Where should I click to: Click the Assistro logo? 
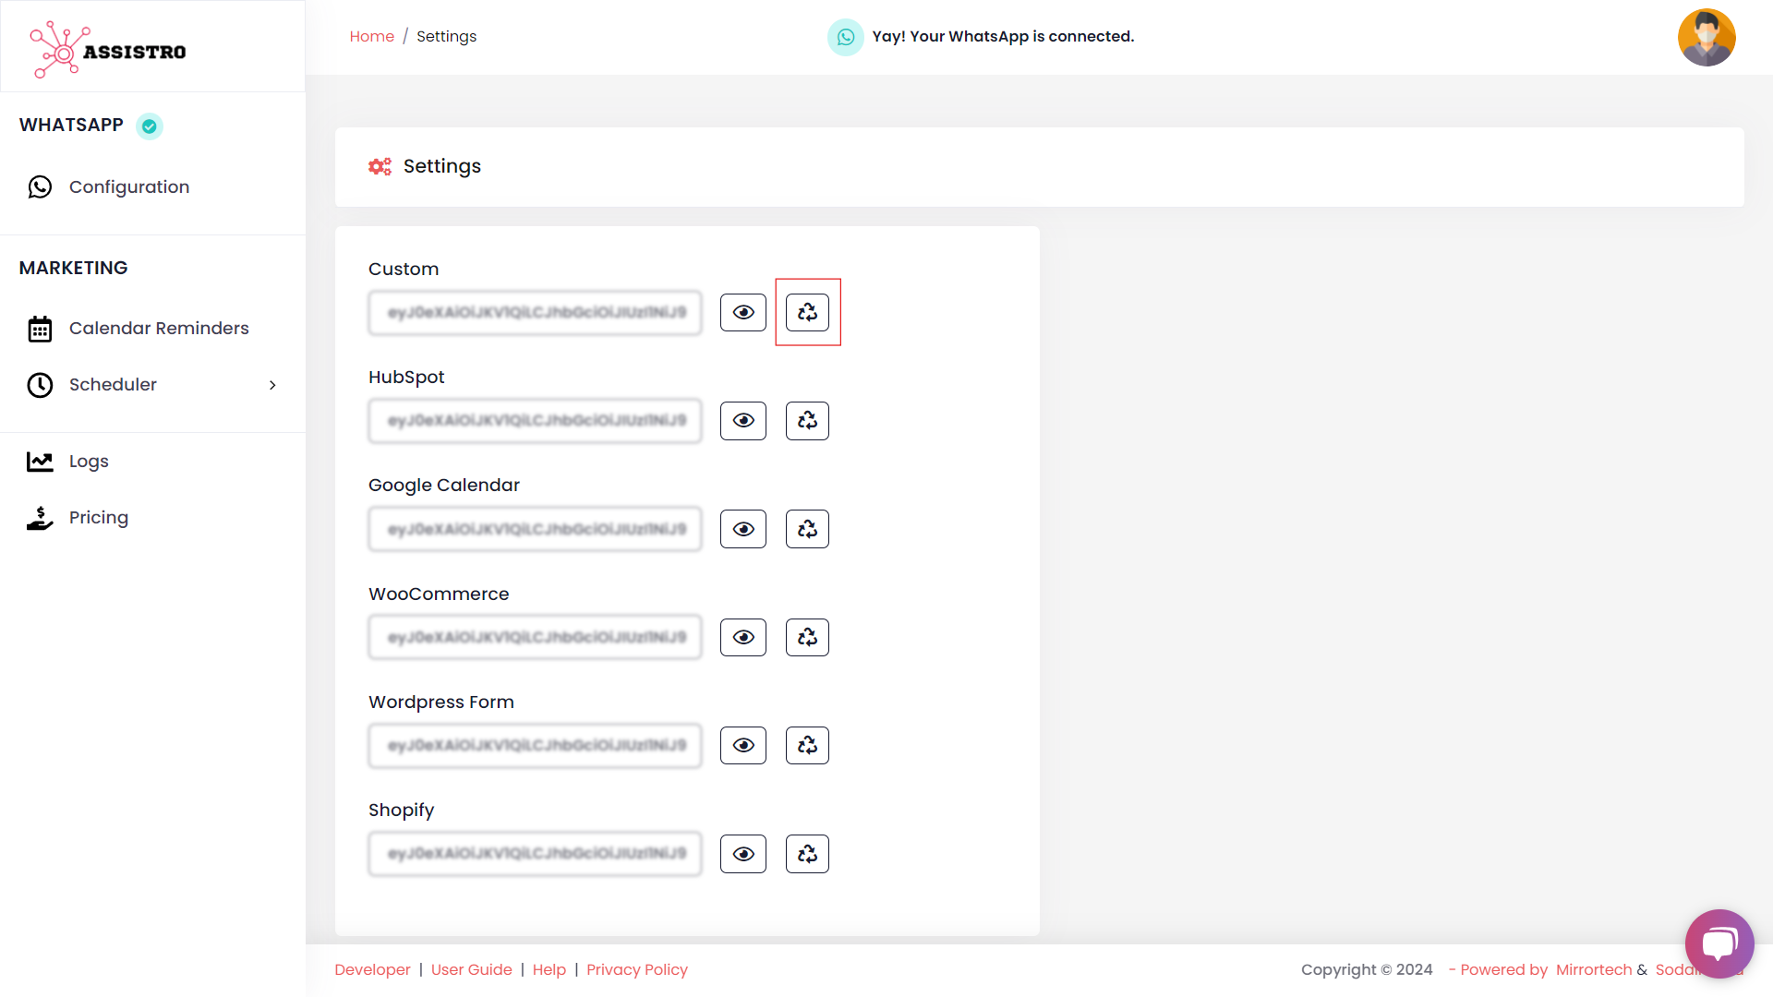point(108,50)
